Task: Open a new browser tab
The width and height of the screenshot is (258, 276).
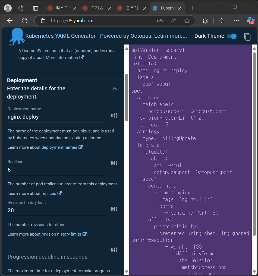Action: click(x=192, y=8)
